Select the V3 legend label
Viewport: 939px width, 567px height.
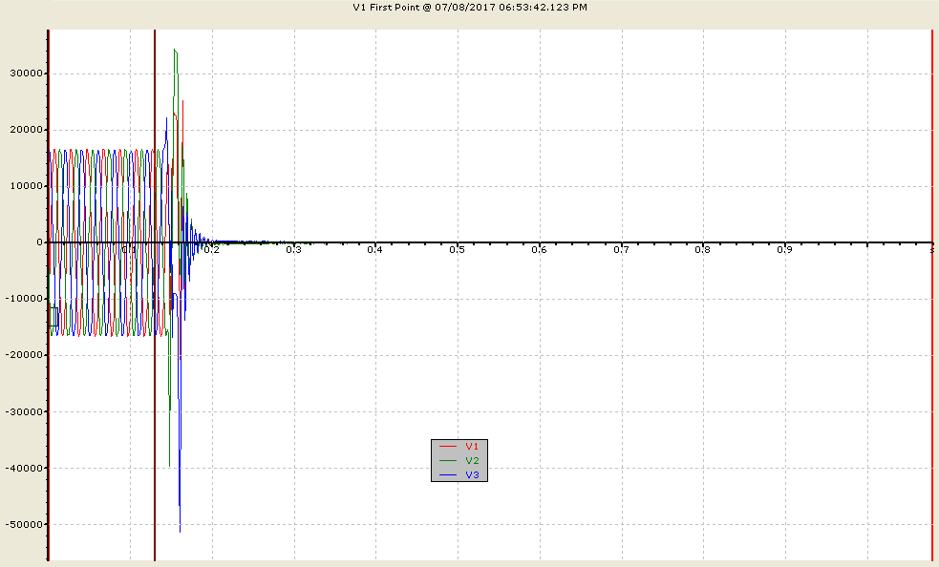pyautogui.click(x=472, y=475)
